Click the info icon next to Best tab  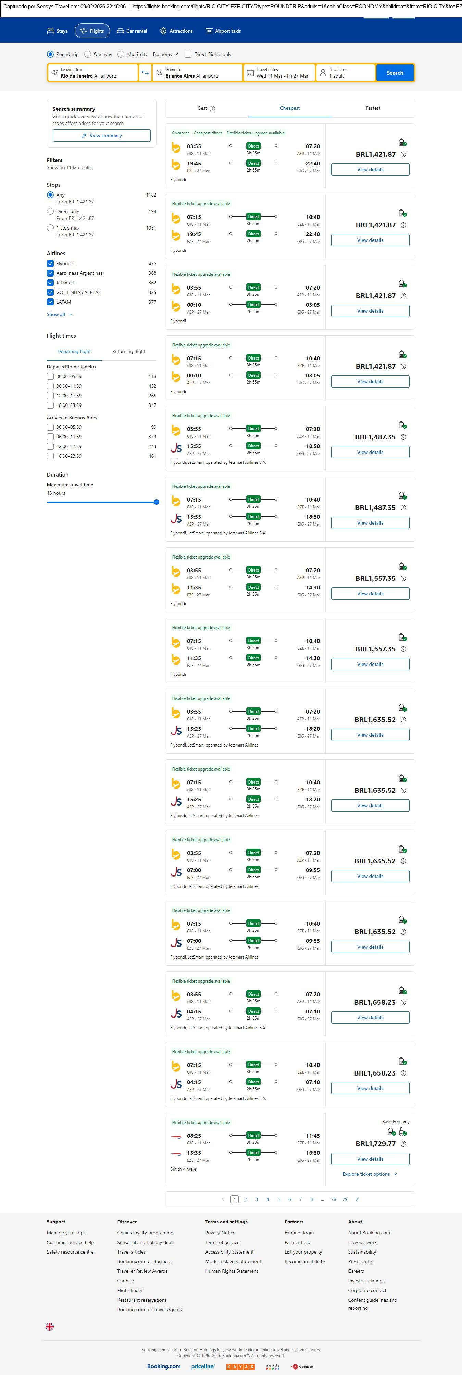212,109
